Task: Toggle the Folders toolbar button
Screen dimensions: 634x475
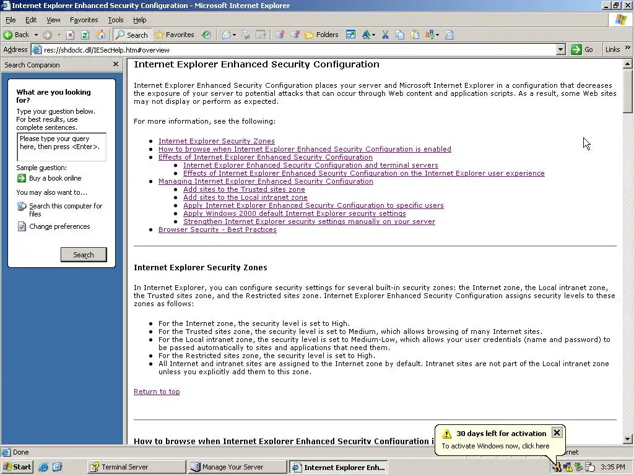Action: (x=322, y=35)
